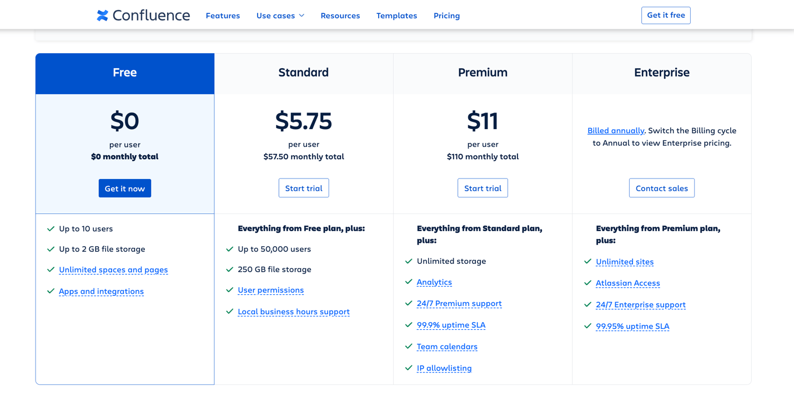Screen dimensions: 794x403
Task: Contact sales for the Enterprise plan
Action: (x=662, y=188)
